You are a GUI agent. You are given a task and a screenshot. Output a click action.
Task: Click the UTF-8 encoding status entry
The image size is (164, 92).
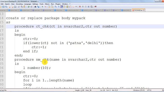click(x=149, y=90)
